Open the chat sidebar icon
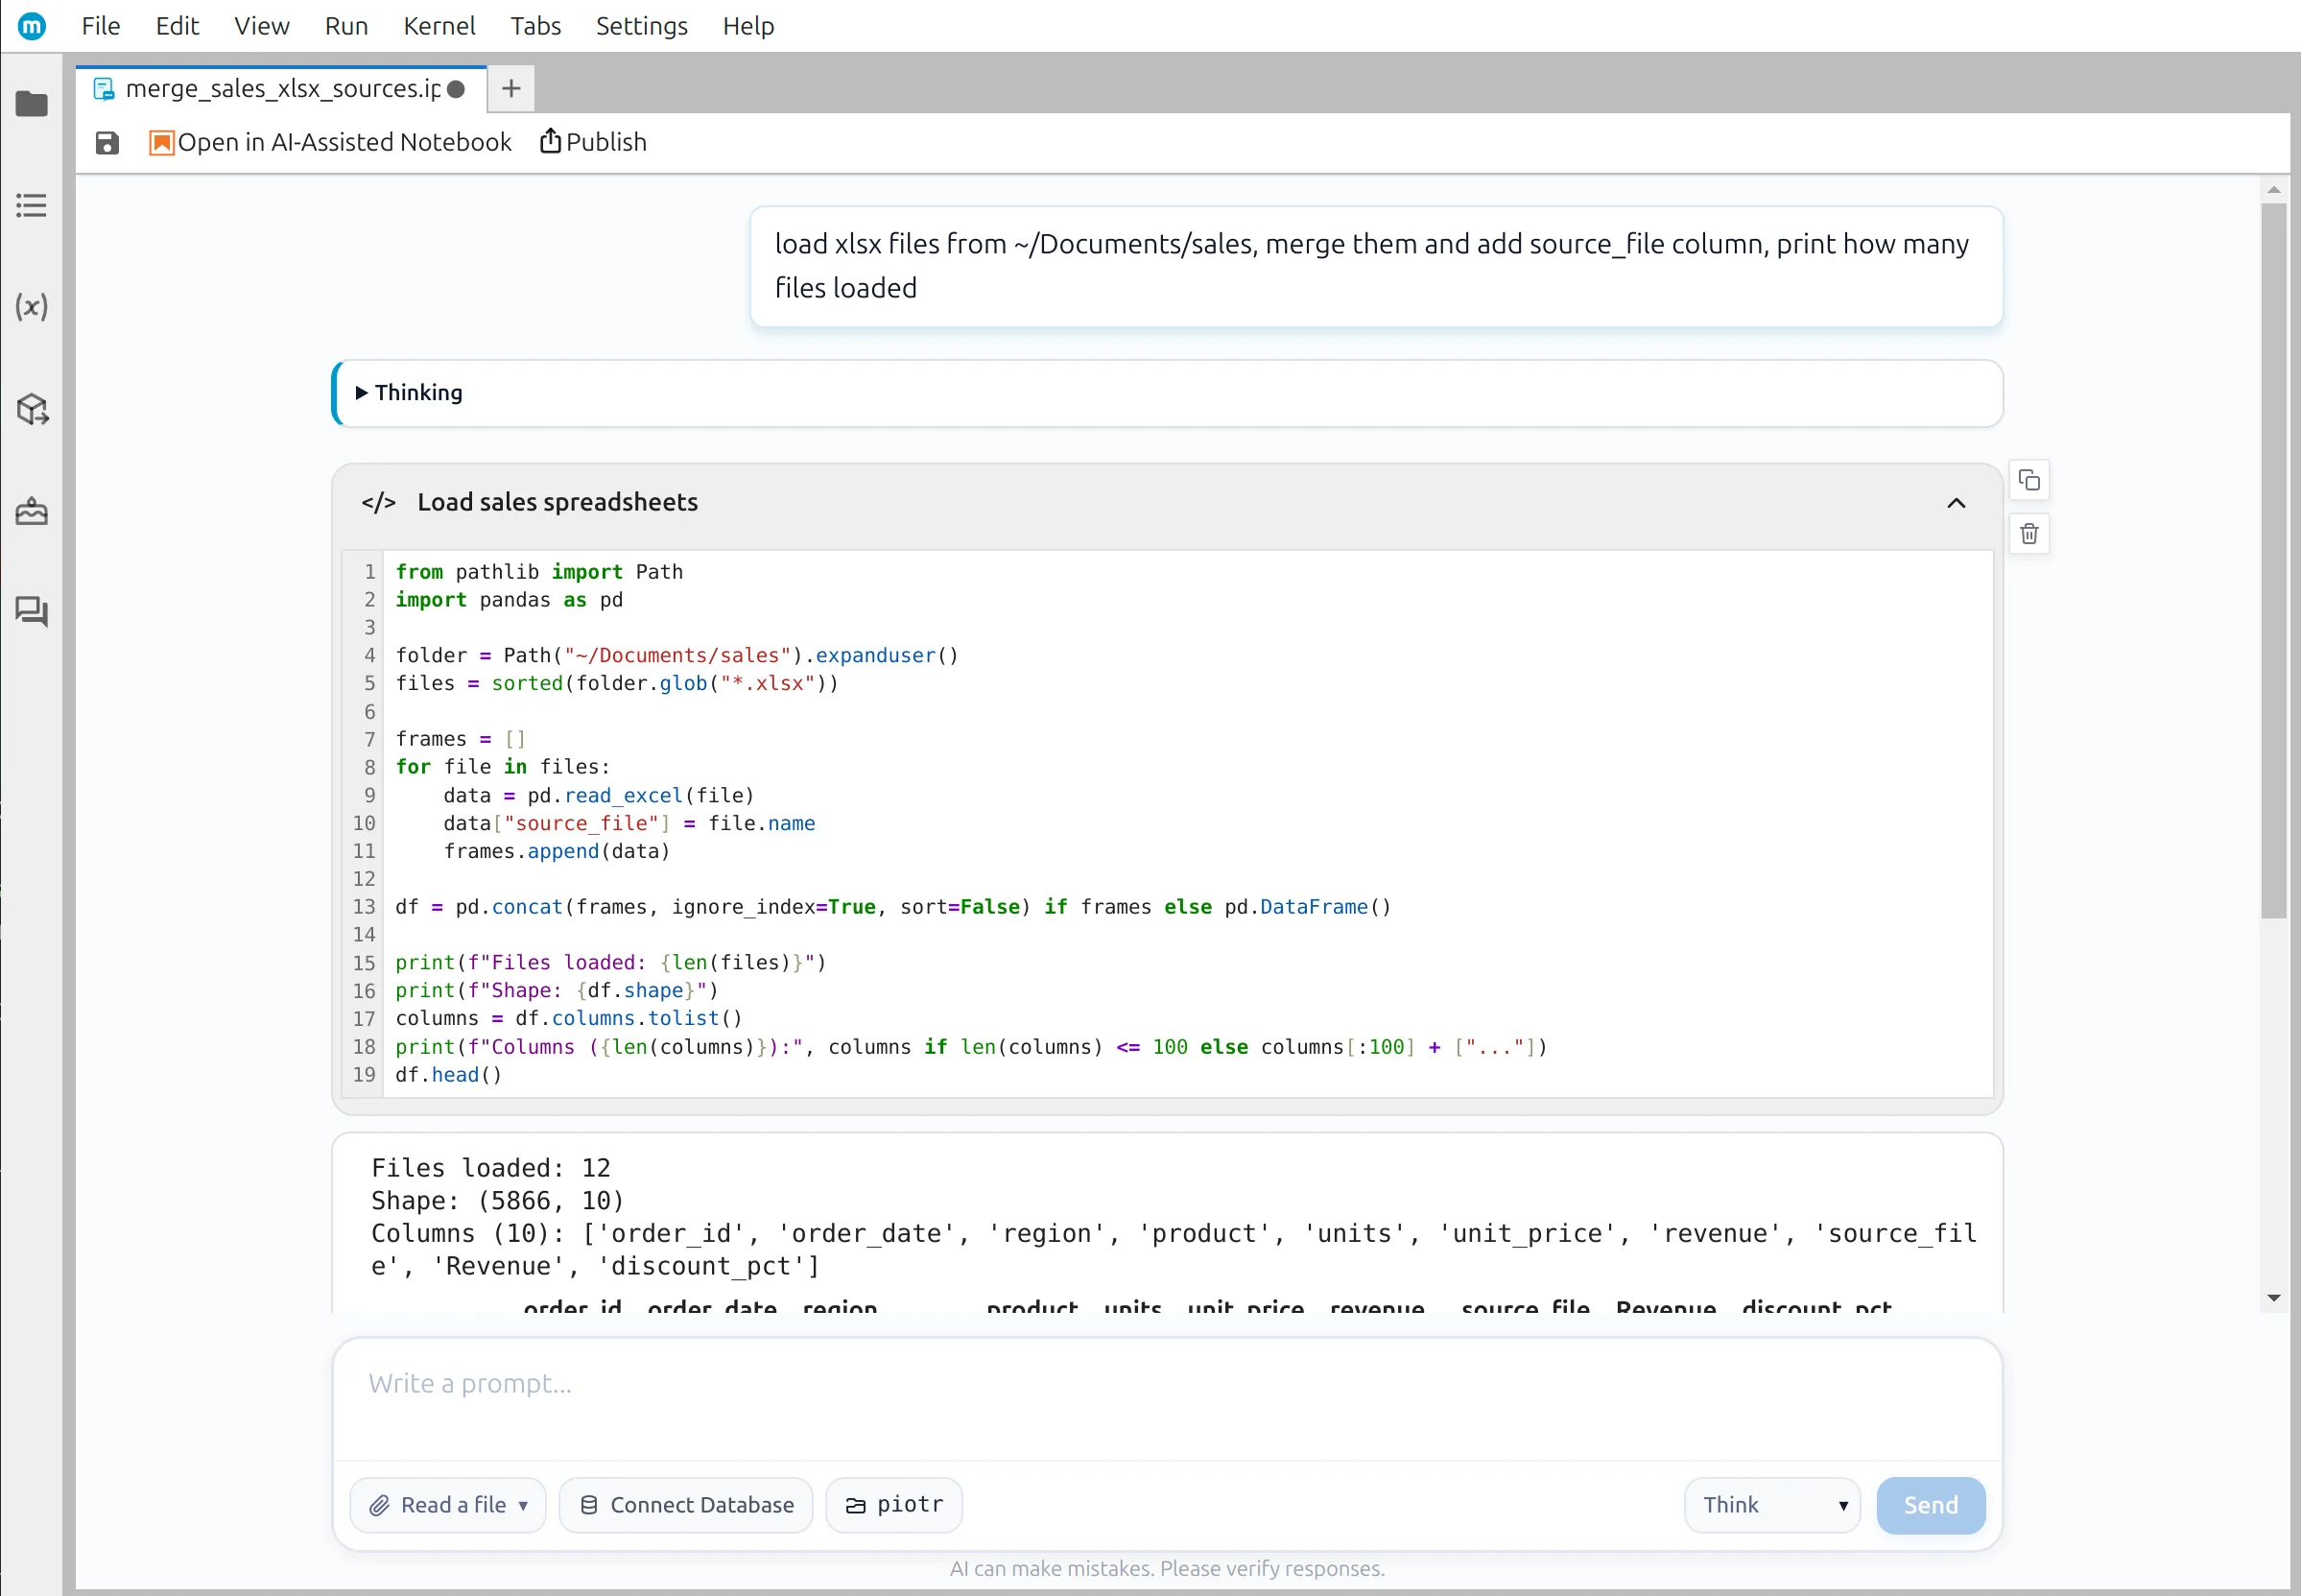 pos(32,612)
